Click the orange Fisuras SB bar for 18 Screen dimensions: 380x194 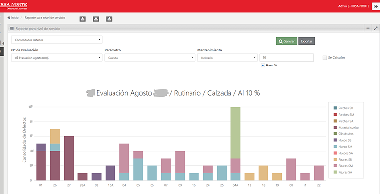point(263,173)
